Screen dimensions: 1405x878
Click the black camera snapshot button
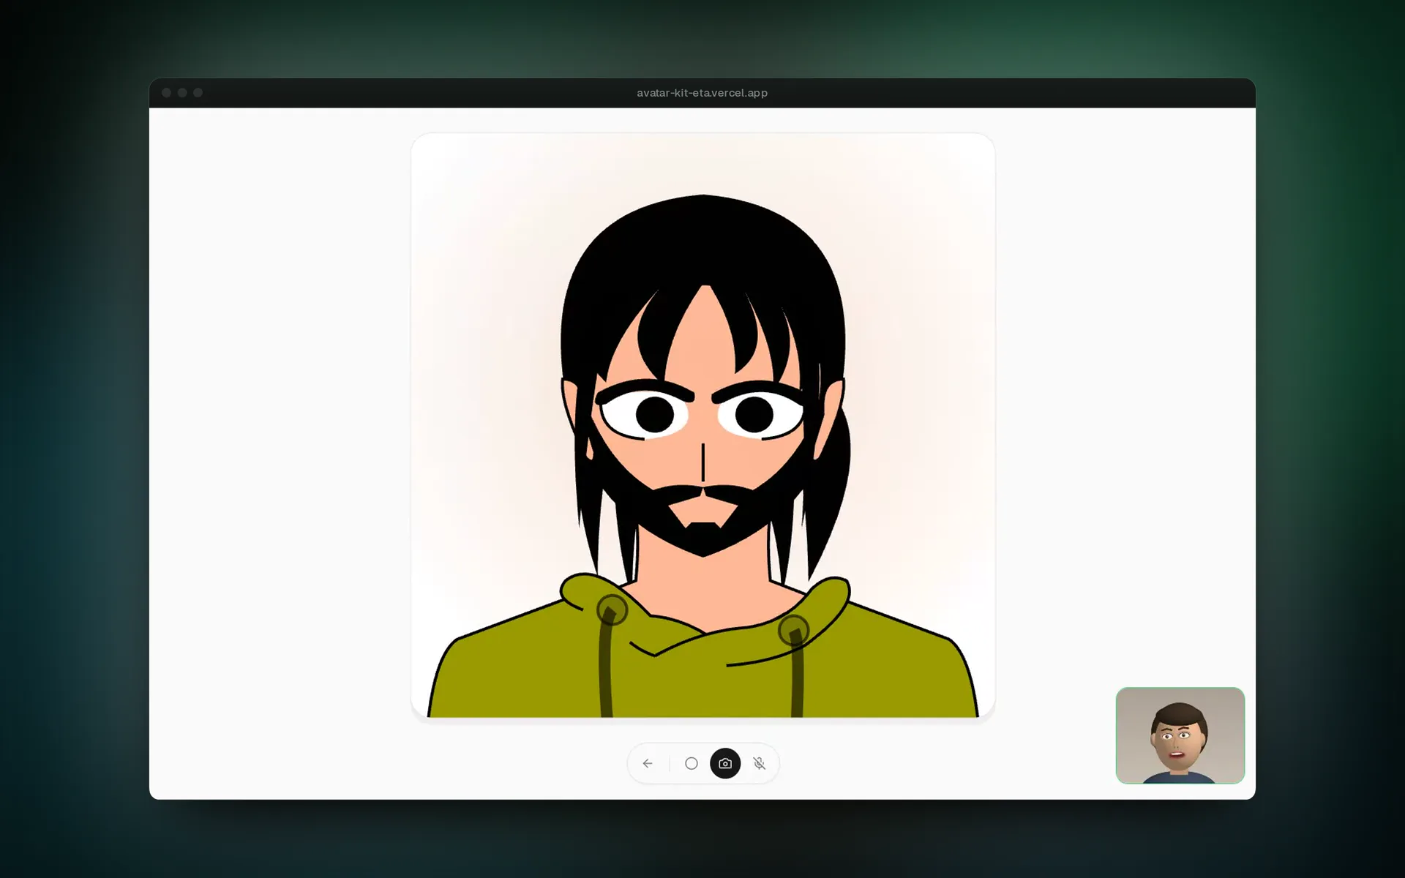coord(725,763)
